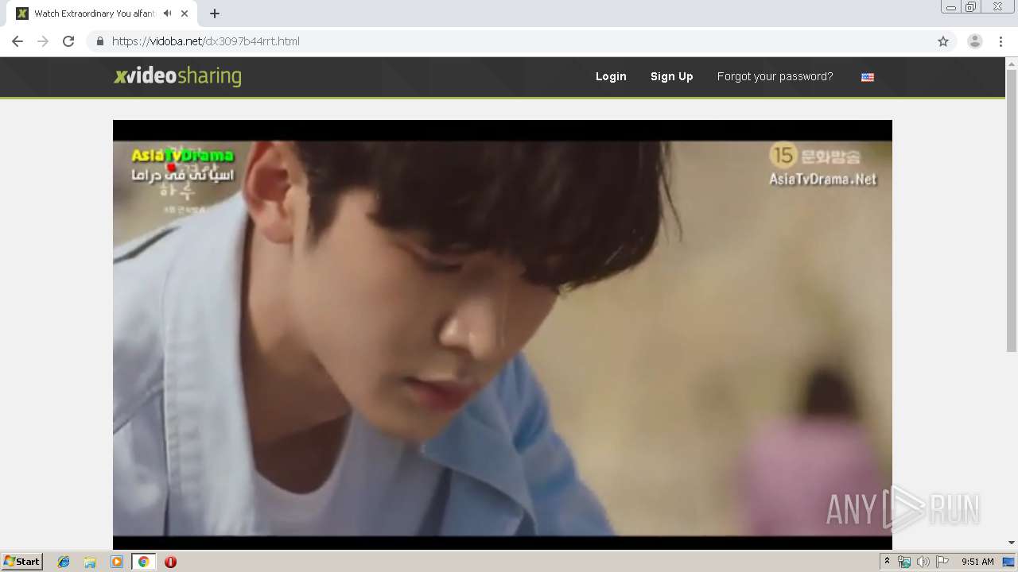Viewport: 1018px width, 572px height.
Task: Open the xvideosharing logo homepage
Action: click(x=177, y=76)
